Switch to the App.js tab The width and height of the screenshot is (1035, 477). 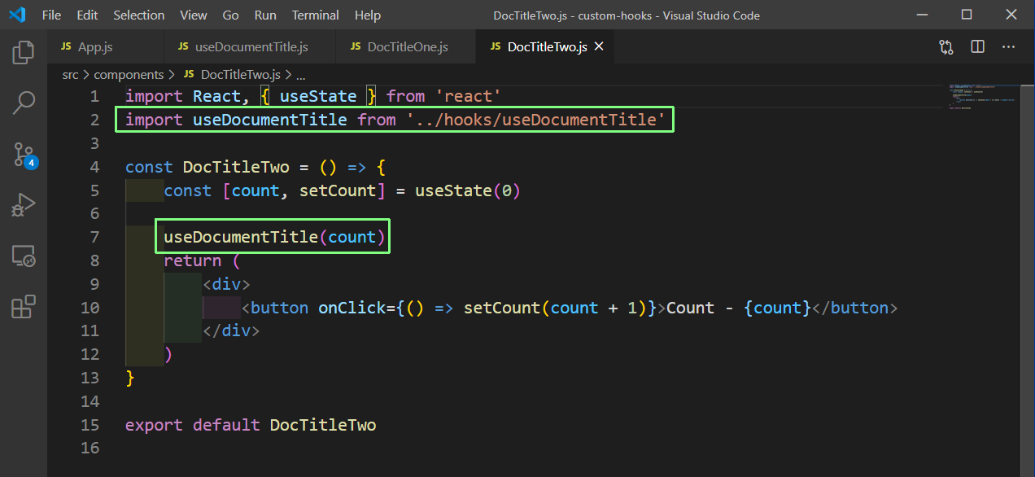pos(106,47)
